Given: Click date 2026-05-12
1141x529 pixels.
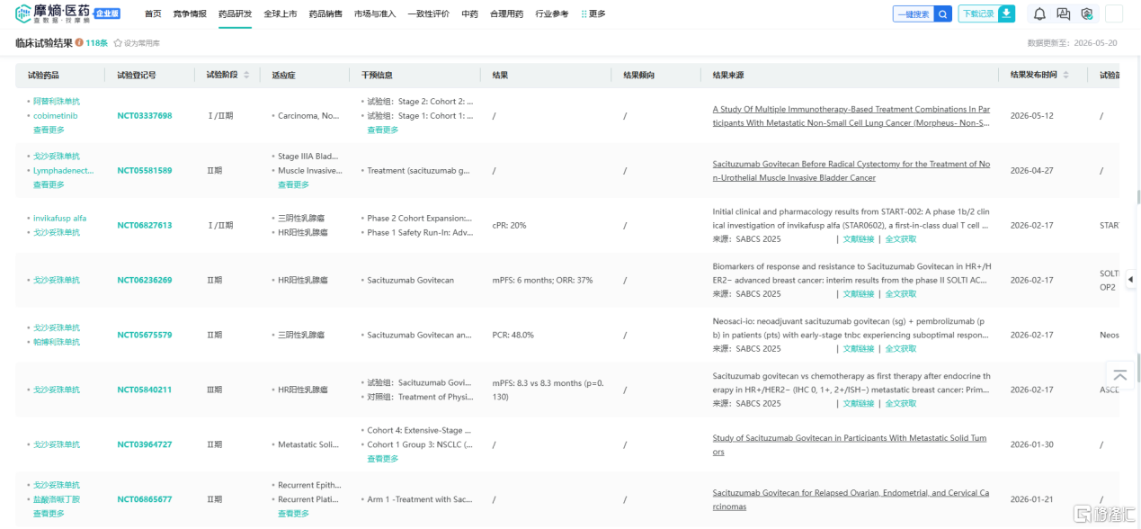Looking at the screenshot, I should 1031,116.
